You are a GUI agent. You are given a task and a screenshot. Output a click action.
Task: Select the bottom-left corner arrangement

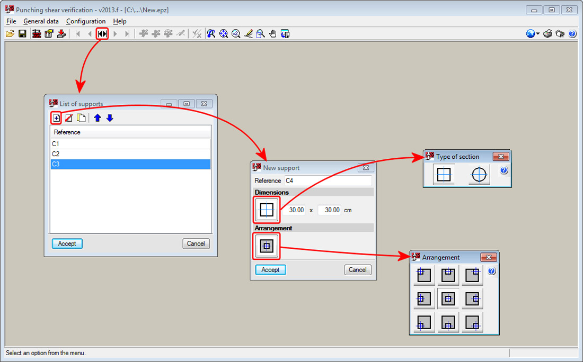[x=424, y=322]
